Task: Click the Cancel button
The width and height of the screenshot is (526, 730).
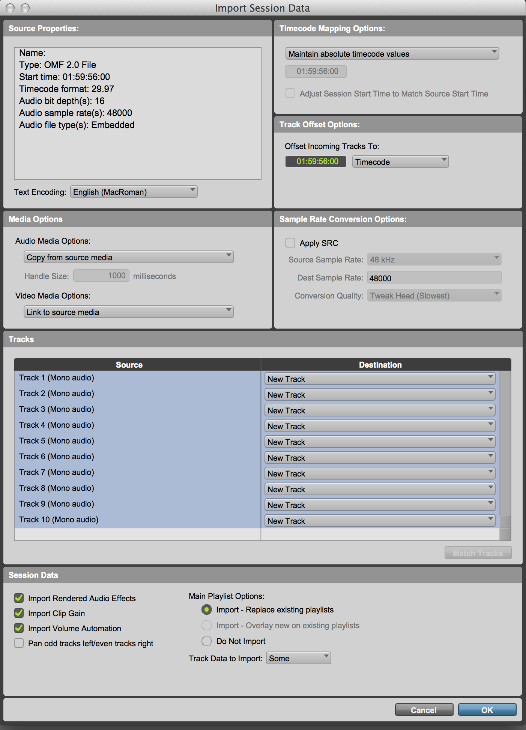Action: 424,710
